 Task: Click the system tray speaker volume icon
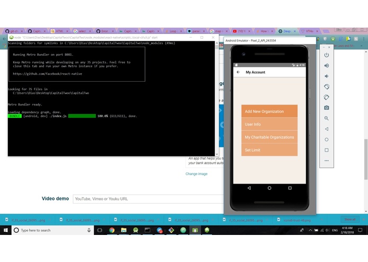tap(327, 230)
